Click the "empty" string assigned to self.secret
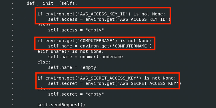216x108 pixels. [x=95, y=94]
